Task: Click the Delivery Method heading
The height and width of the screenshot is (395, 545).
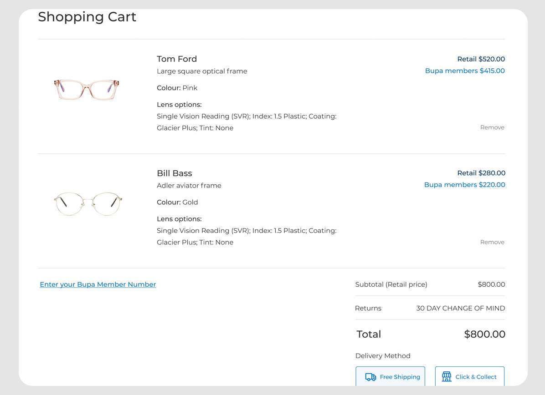Action: pyautogui.click(x=383, y=356)
